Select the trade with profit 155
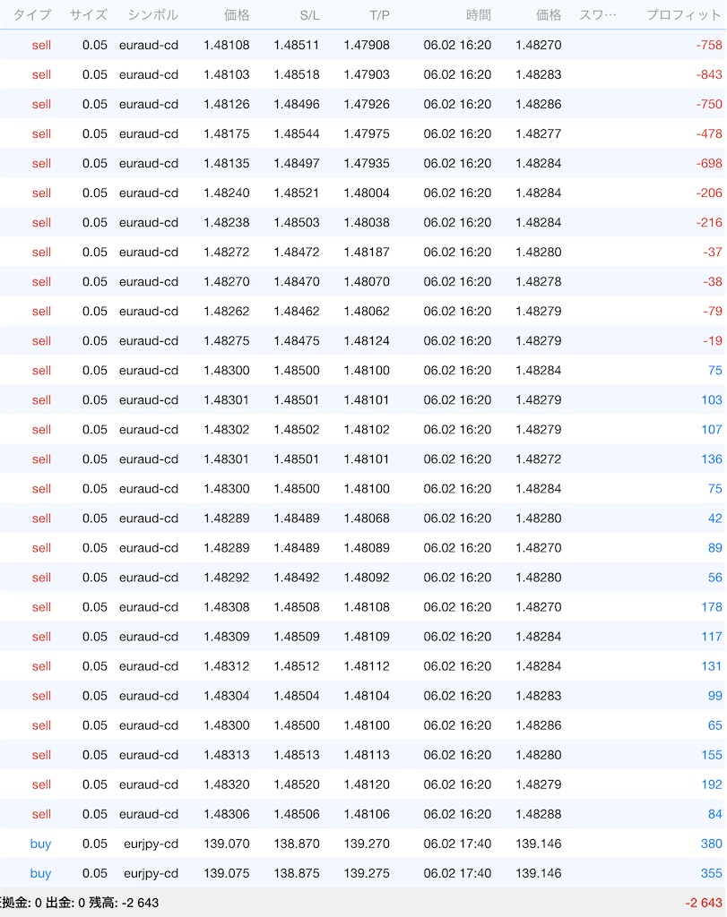The image size is (727, 917). 363,755
